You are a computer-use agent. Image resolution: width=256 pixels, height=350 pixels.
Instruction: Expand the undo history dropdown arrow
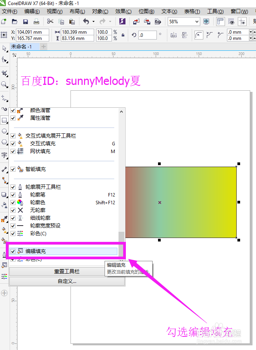[x=93, y=21]
